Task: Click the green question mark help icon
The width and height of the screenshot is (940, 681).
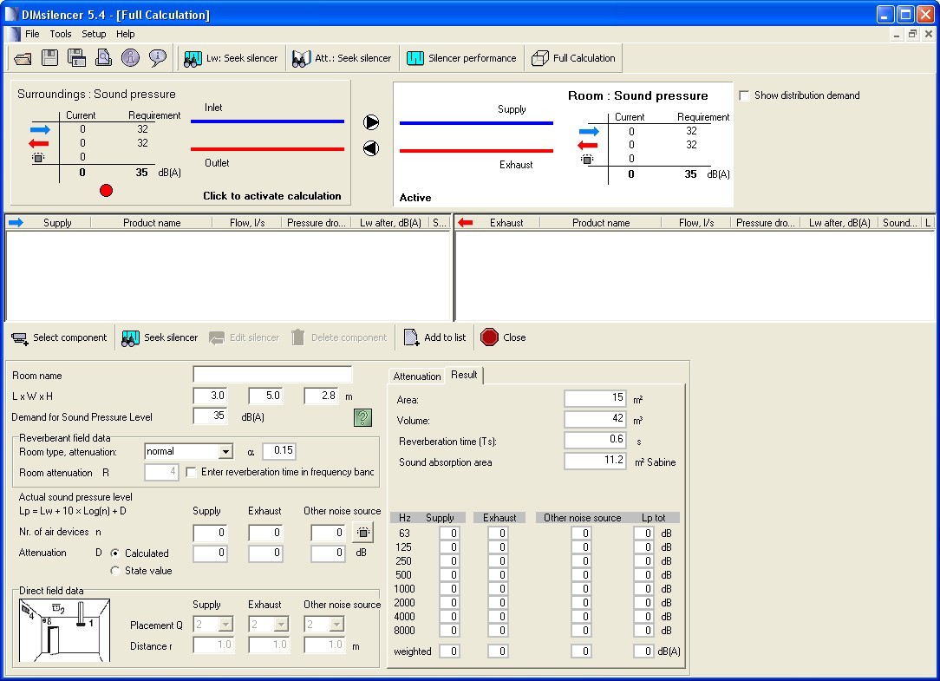Action: (x=362, y=417)
